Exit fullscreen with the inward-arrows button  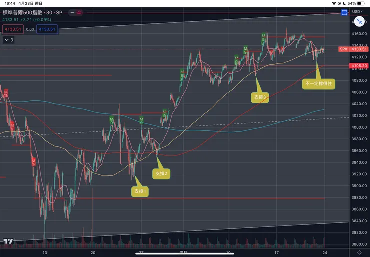click(359, 21)
